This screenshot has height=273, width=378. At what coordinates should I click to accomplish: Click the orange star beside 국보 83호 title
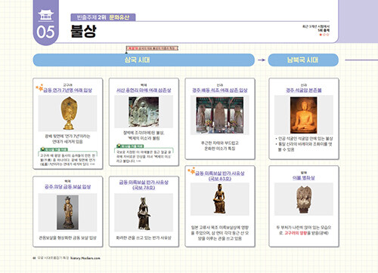[191, 170]
